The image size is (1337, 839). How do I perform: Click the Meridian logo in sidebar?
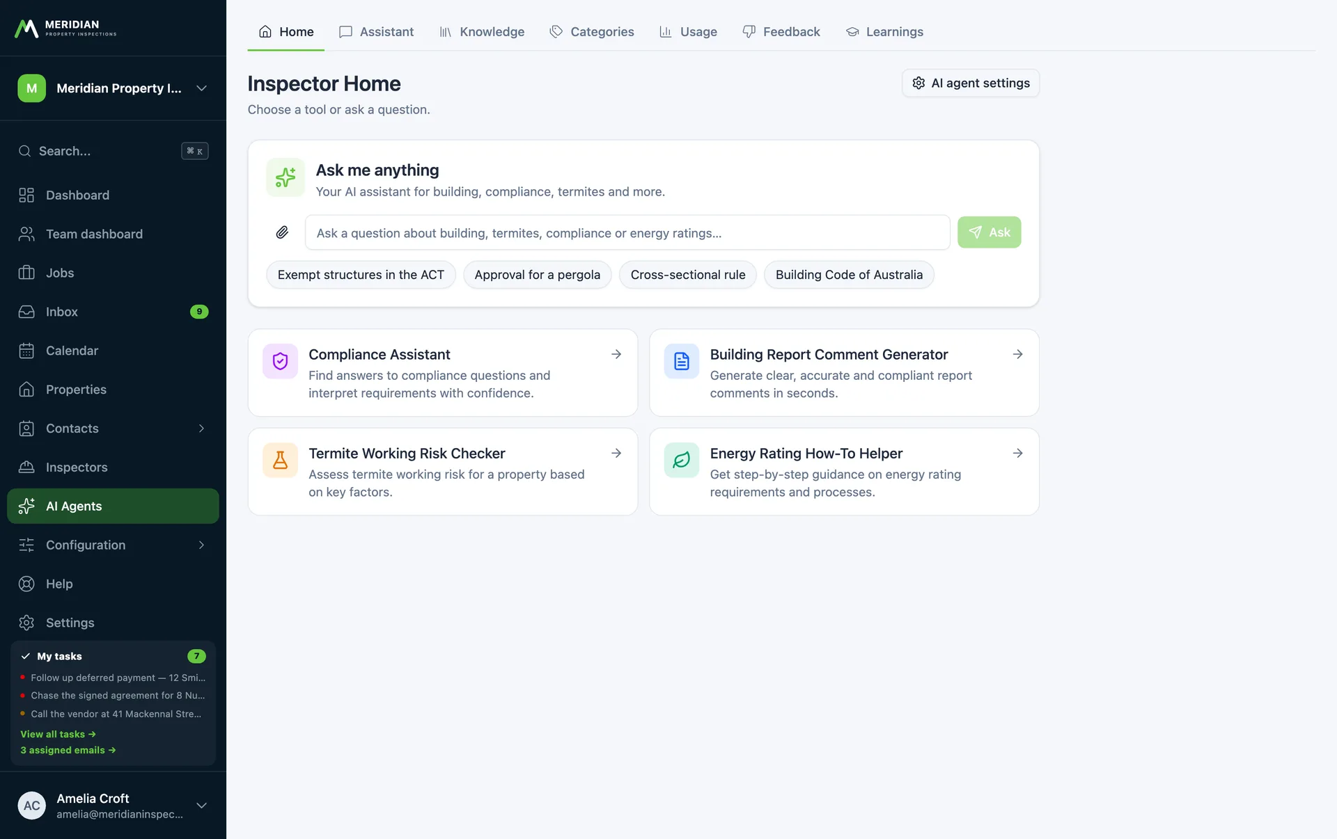pos(65,28)
